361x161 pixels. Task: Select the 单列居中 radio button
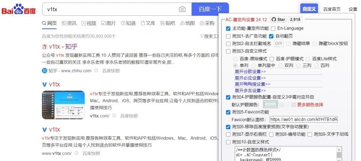click(253, 66)
